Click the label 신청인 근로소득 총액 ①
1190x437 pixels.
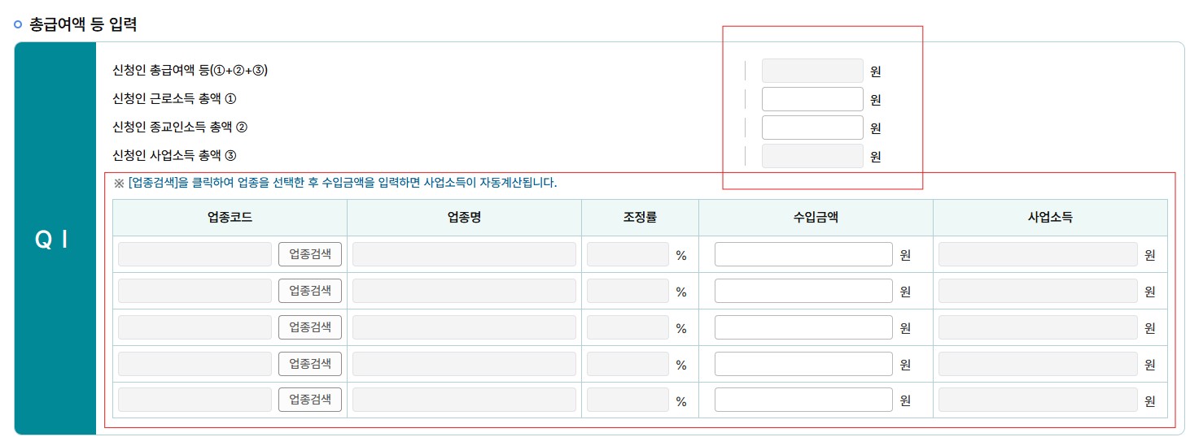(174, 99)
